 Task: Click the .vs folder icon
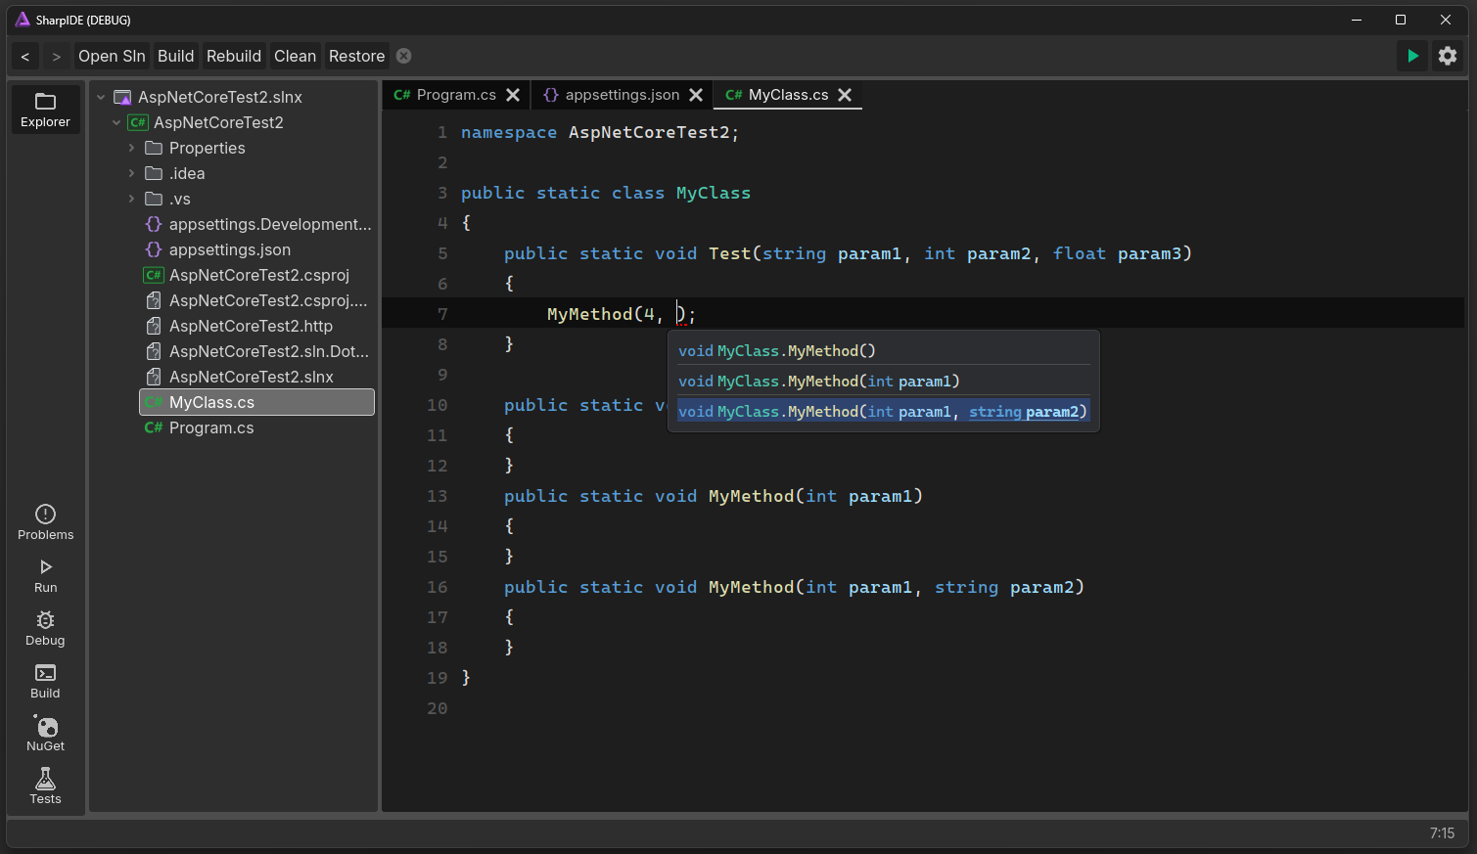coord(154,199)
